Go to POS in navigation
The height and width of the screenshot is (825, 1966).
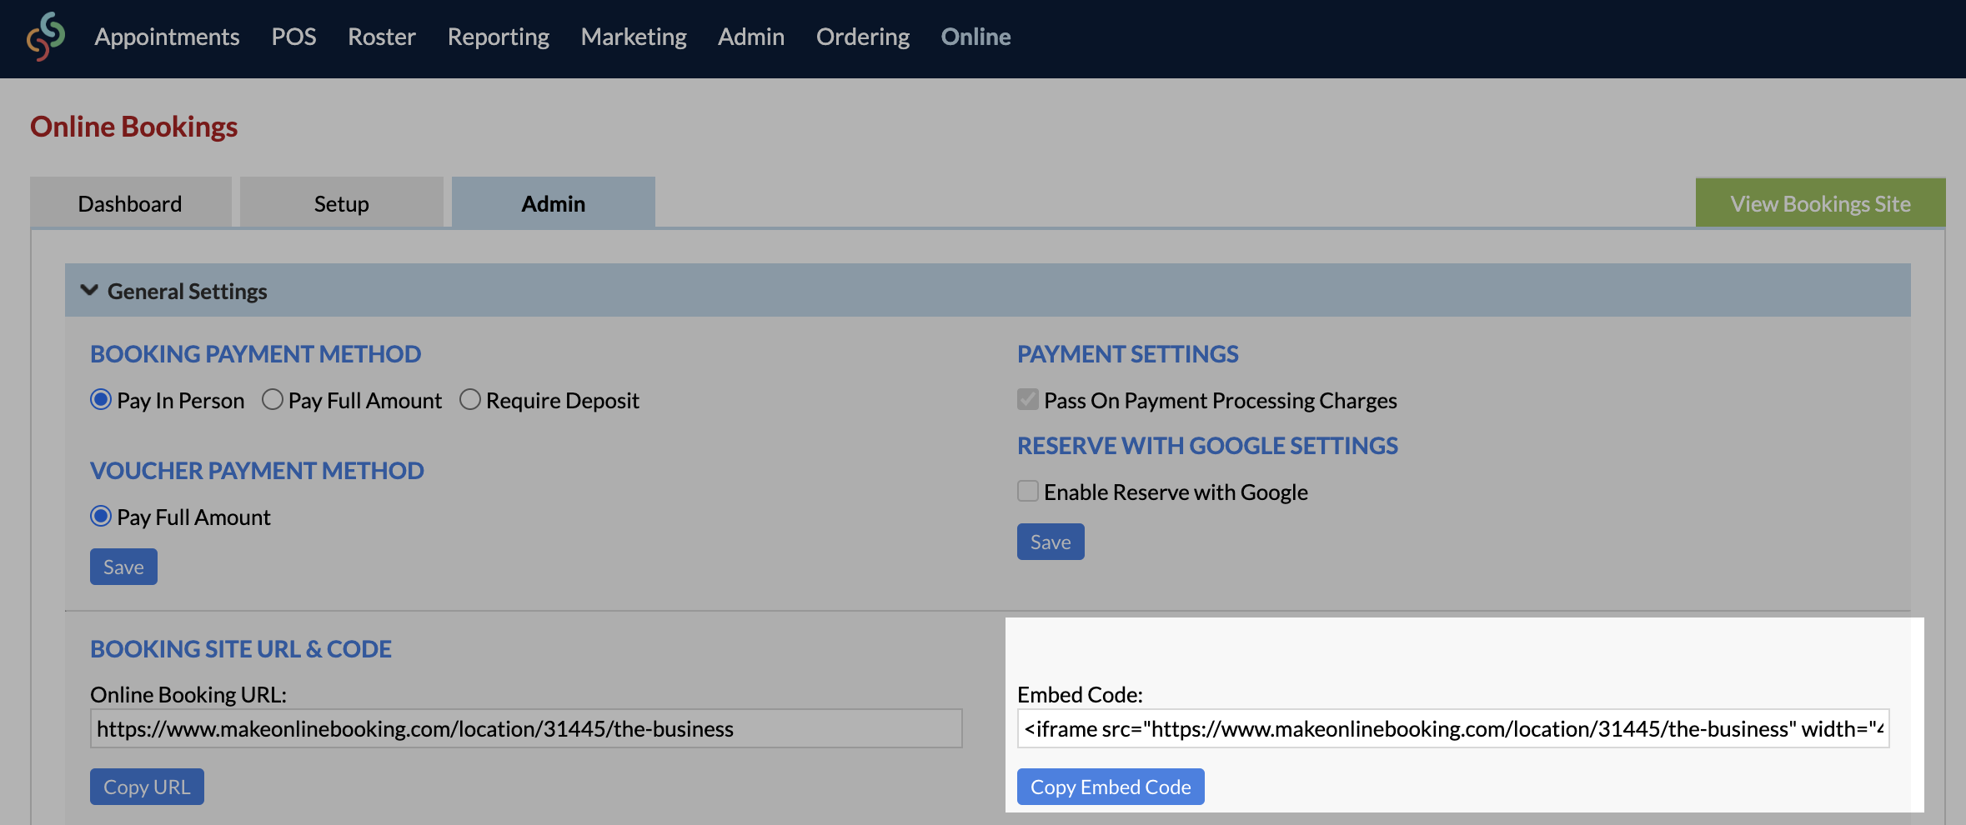(293, 37)
